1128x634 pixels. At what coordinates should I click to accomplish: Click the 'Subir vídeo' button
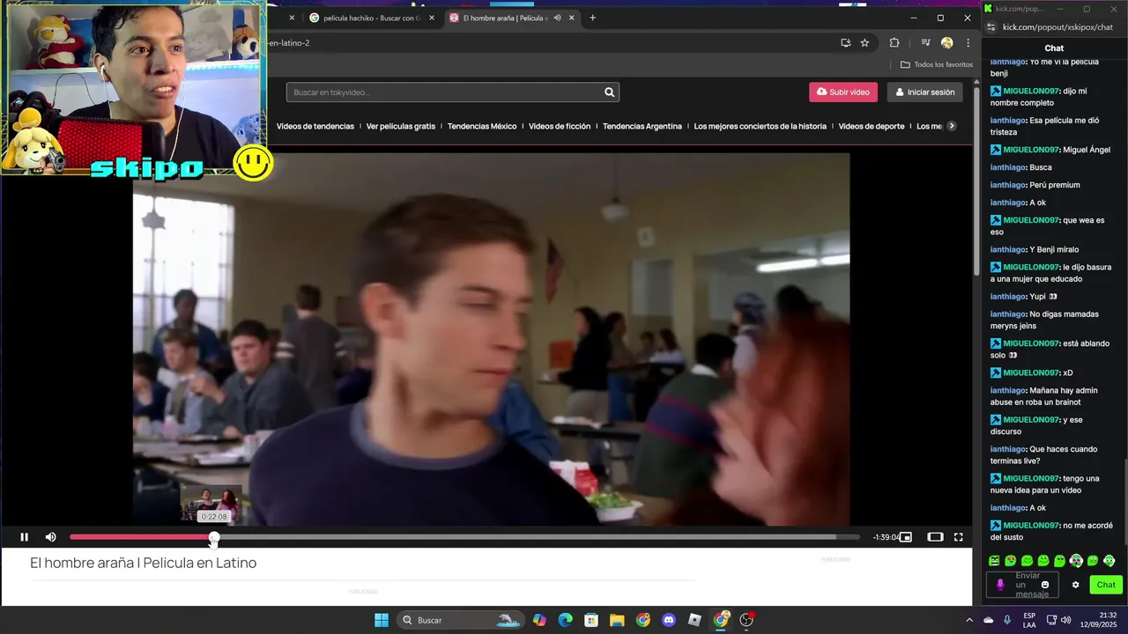(x=843, y=92)
